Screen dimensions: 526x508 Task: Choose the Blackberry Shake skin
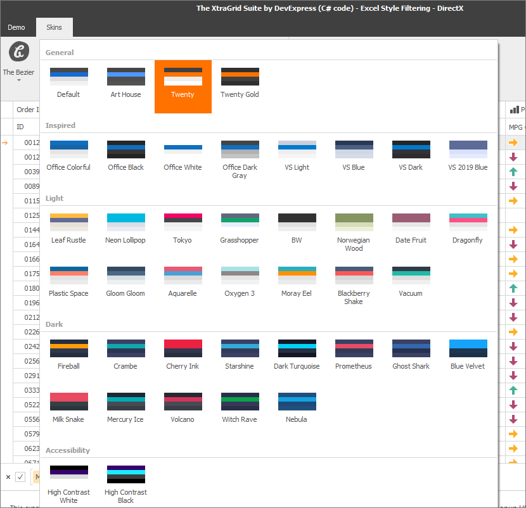click(x=354, y=286)
